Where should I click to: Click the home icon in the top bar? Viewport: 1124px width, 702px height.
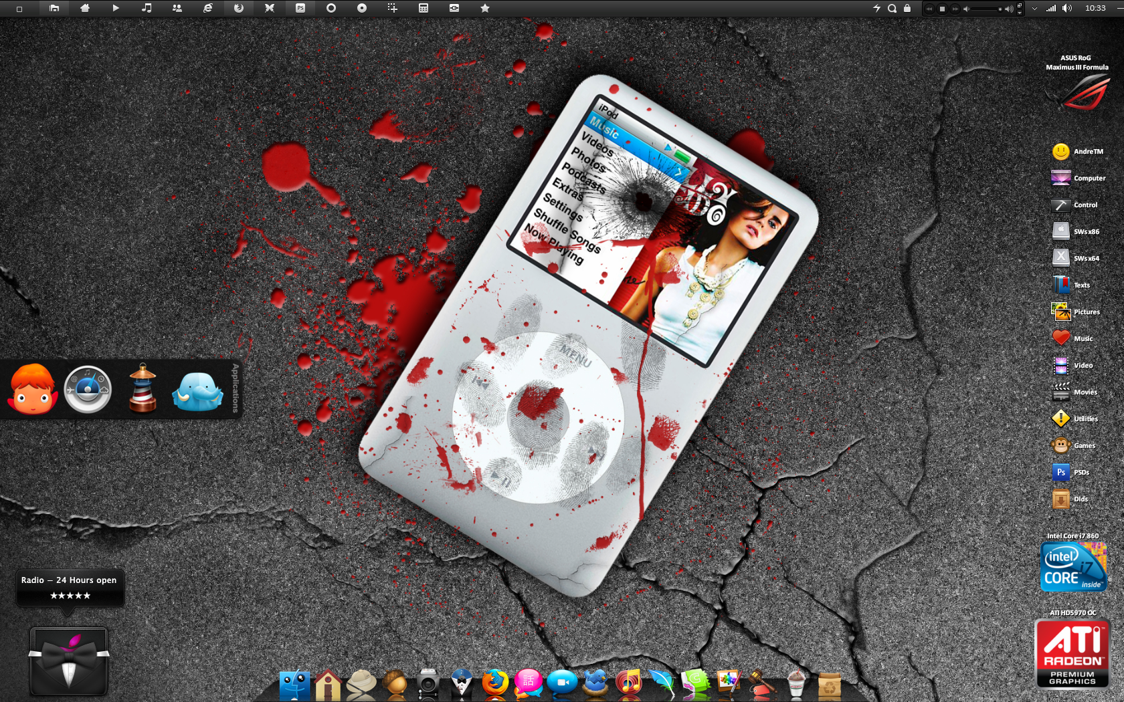tap(85, 8)
